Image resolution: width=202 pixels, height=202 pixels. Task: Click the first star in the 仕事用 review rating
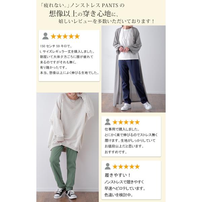[x=115, y=122]
